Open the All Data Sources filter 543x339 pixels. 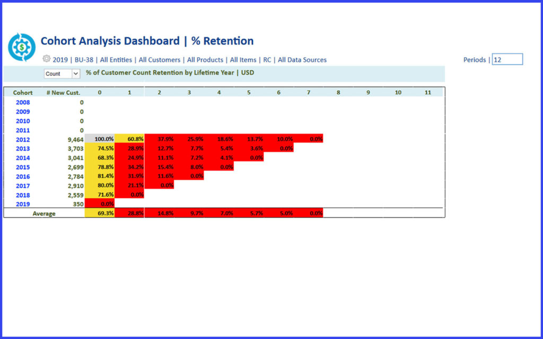click(x=302, y=59)
